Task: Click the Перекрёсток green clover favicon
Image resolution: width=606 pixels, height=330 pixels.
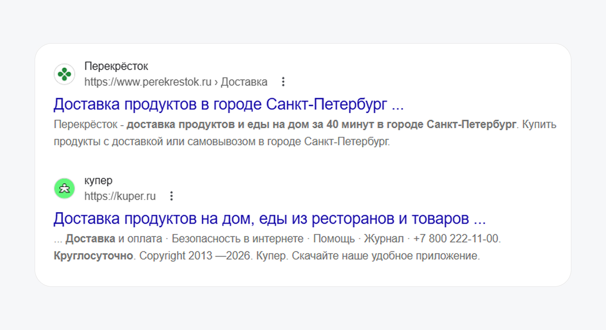Action: (x=64, y=74)
